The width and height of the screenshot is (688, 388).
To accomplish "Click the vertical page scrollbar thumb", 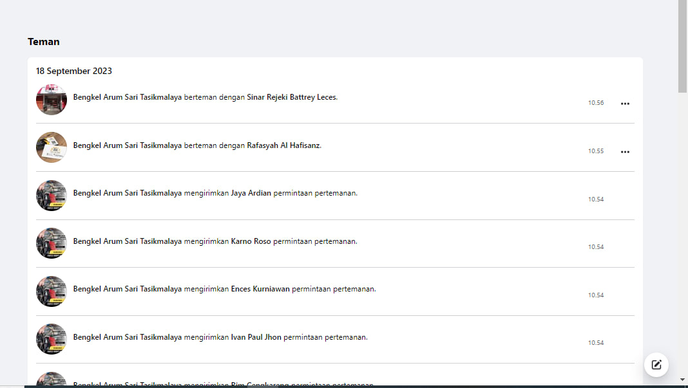I will [x=683, y=45].
